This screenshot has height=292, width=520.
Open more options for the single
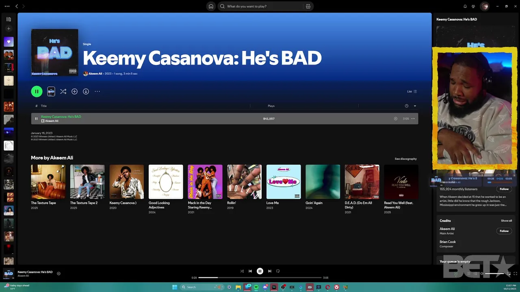pos(97,92)
